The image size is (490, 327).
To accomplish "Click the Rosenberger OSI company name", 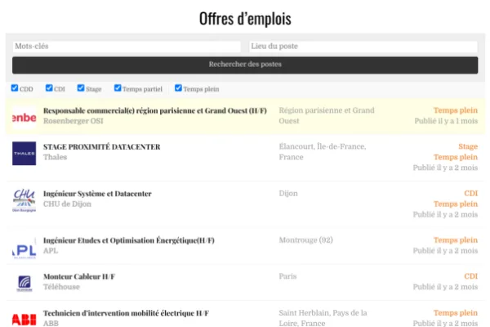I will (73, 121).
